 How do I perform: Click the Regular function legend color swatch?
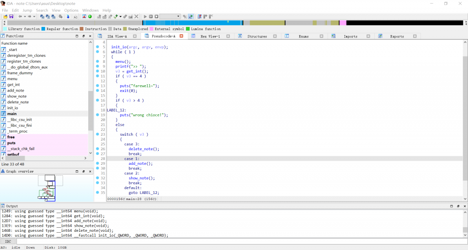pos(43,29)
